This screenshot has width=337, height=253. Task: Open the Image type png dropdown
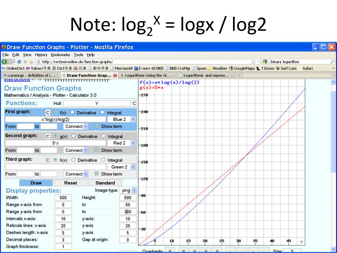[128, 190]
